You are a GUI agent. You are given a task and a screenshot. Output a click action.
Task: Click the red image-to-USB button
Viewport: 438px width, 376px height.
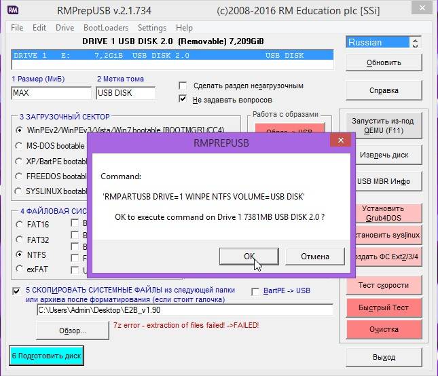(x=290, y=128)
